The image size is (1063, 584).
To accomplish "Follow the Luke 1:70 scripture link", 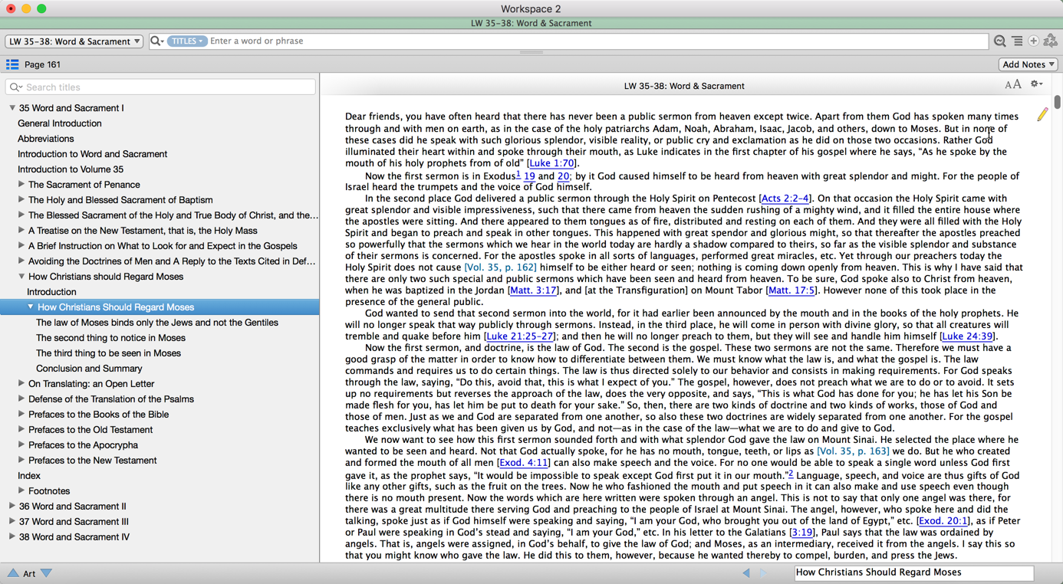I will pyautogui.click(x=551, y=163).
